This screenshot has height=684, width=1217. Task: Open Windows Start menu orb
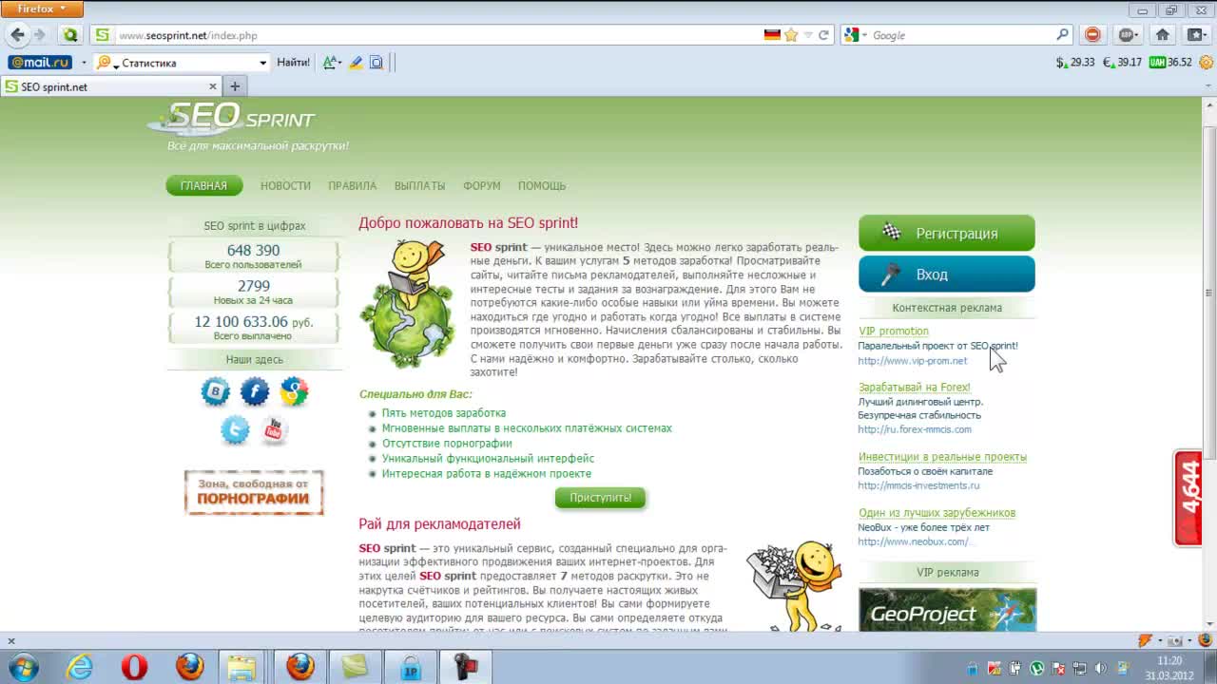tap(23, 667)
